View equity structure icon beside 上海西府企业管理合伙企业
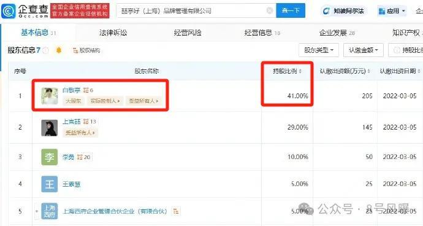423x226 pixels. coord(176,211)
